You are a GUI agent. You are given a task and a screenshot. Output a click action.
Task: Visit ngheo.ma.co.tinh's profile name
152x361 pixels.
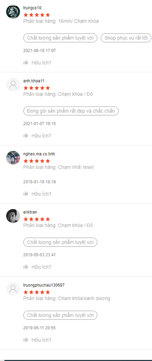[x=39, y=154]
